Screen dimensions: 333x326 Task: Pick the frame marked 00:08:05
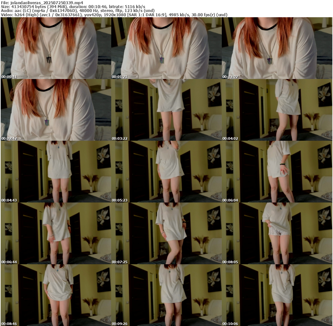(x=277, y=233)
